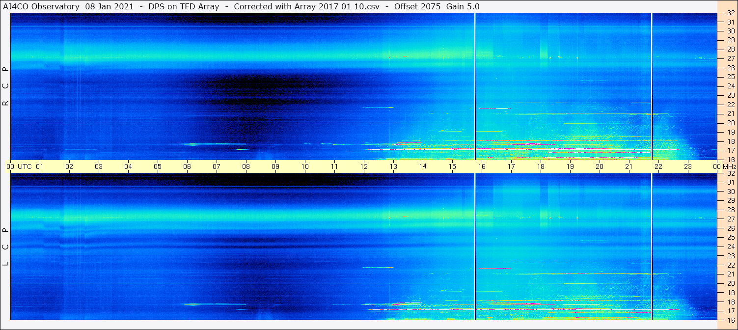Image resolution: width=738 pixels, height=330 pixels.
Task: Select the 28 MHz label on the RCP scale
Action: pyautogui.click(x=731, y=49)
